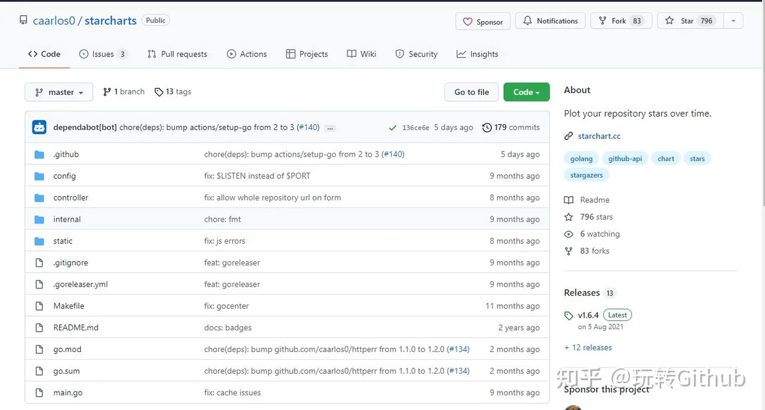Image resolution: width=765 pixels, height=410 pixels.
Task: Click the internal folder icon
Action: [x=40, y=219]
